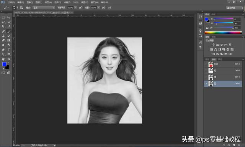Open opacity slider dropdown arrow

coord(75,8)
